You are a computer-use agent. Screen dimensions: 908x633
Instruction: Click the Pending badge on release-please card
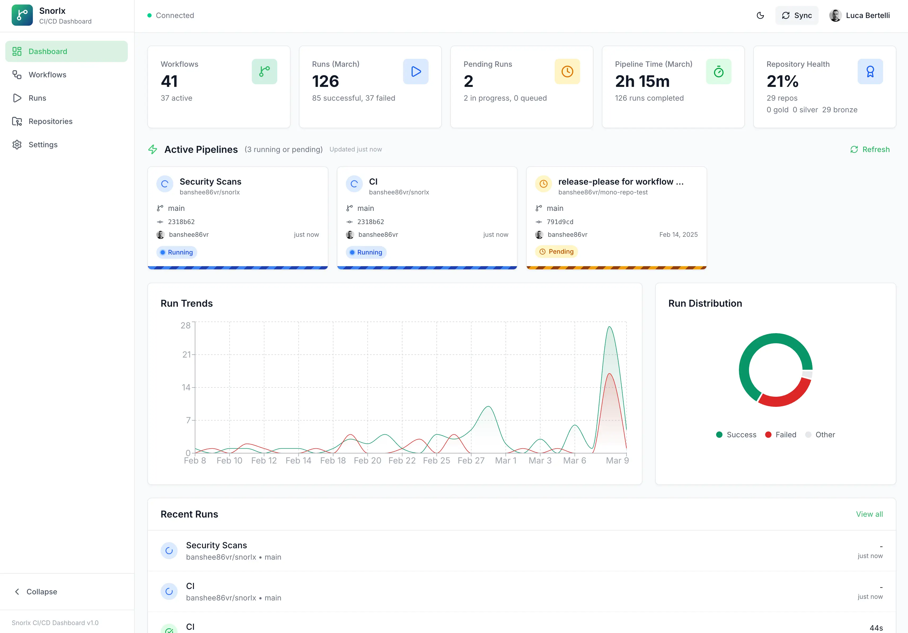pos(556,252)
